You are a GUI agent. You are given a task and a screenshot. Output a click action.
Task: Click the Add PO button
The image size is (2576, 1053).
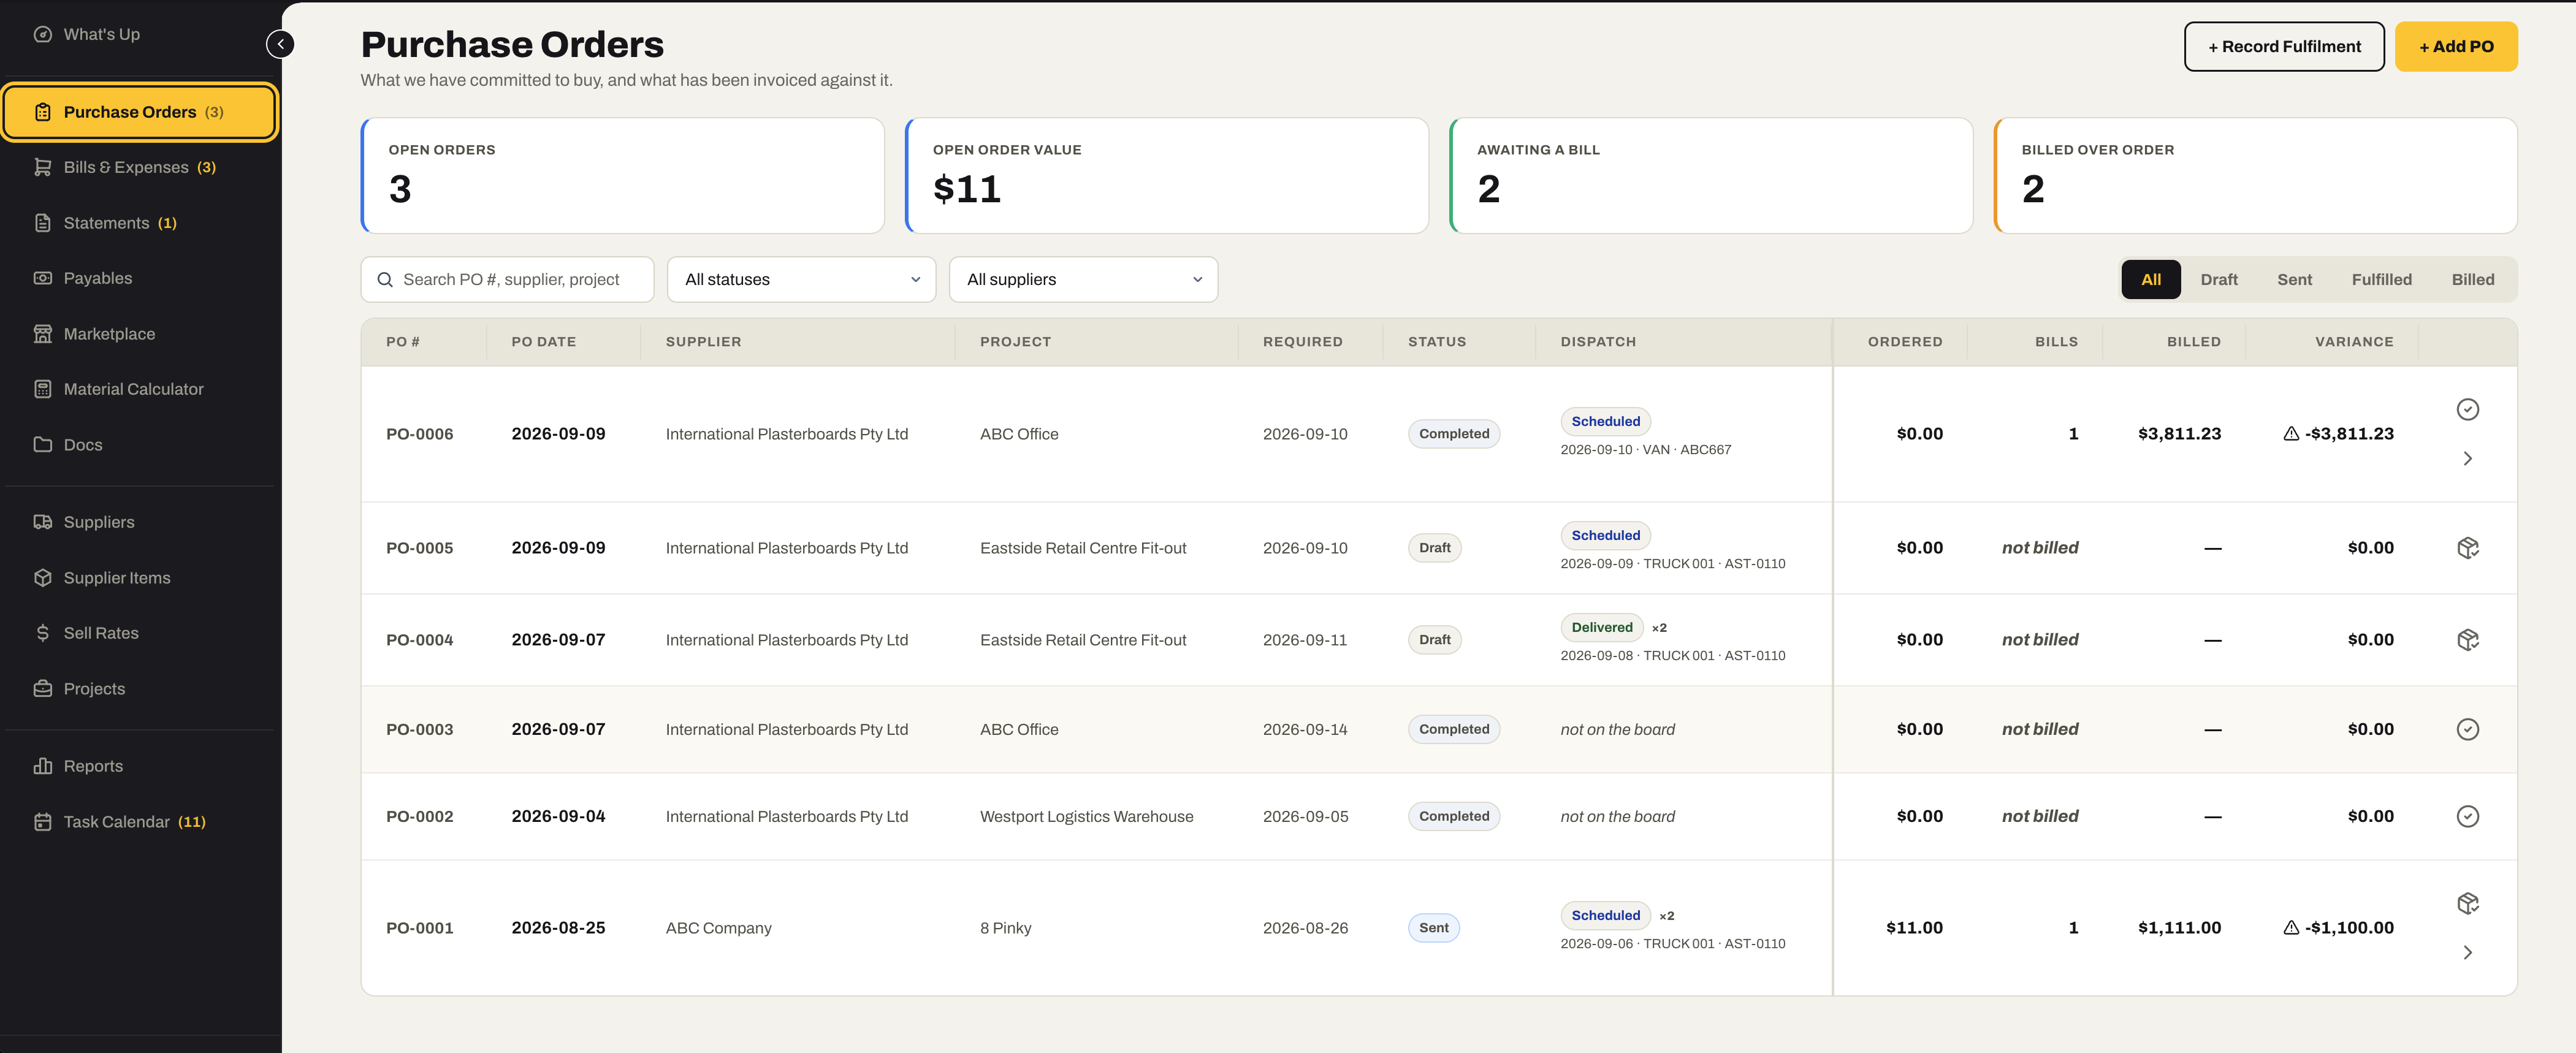pyautogui.click(x=2455, y=47)
